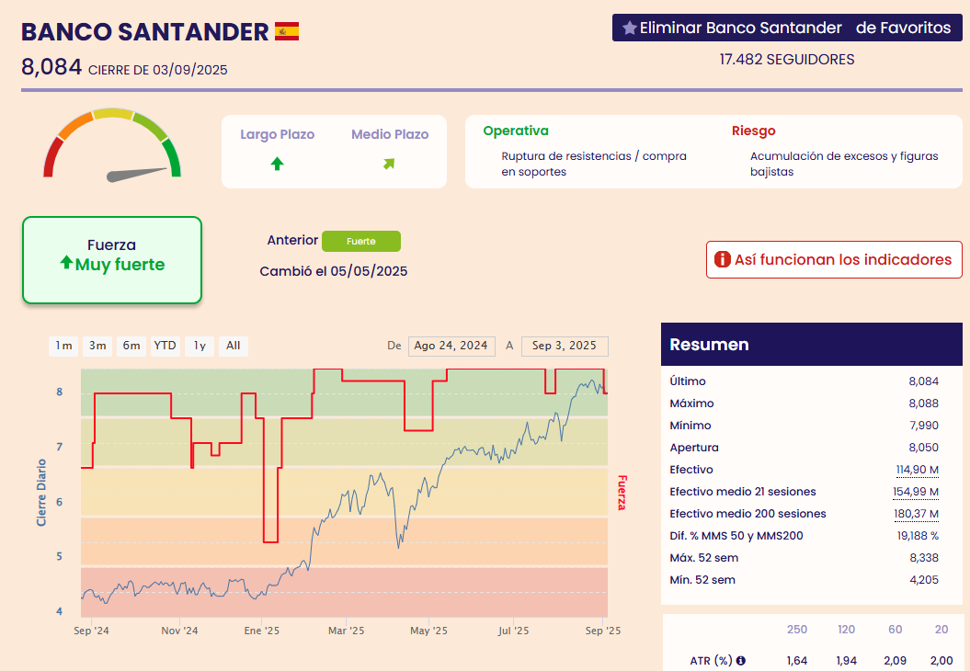This screenshot has width=970, height=671.
Task: Click the red Fuerza axis label
Action: pyautogui.click(x=622, y=493)
